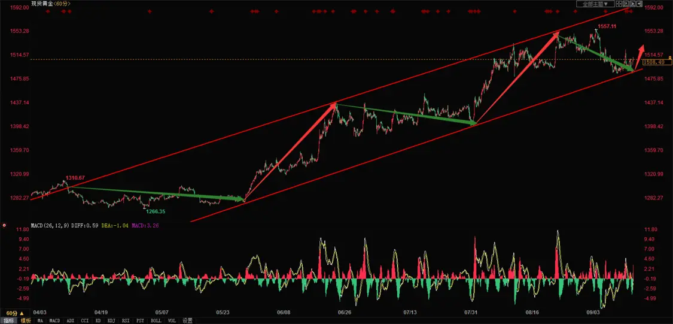Enable the KDJ indicator
This screenshot has width=673, height=324.
[x=111, y=320]
